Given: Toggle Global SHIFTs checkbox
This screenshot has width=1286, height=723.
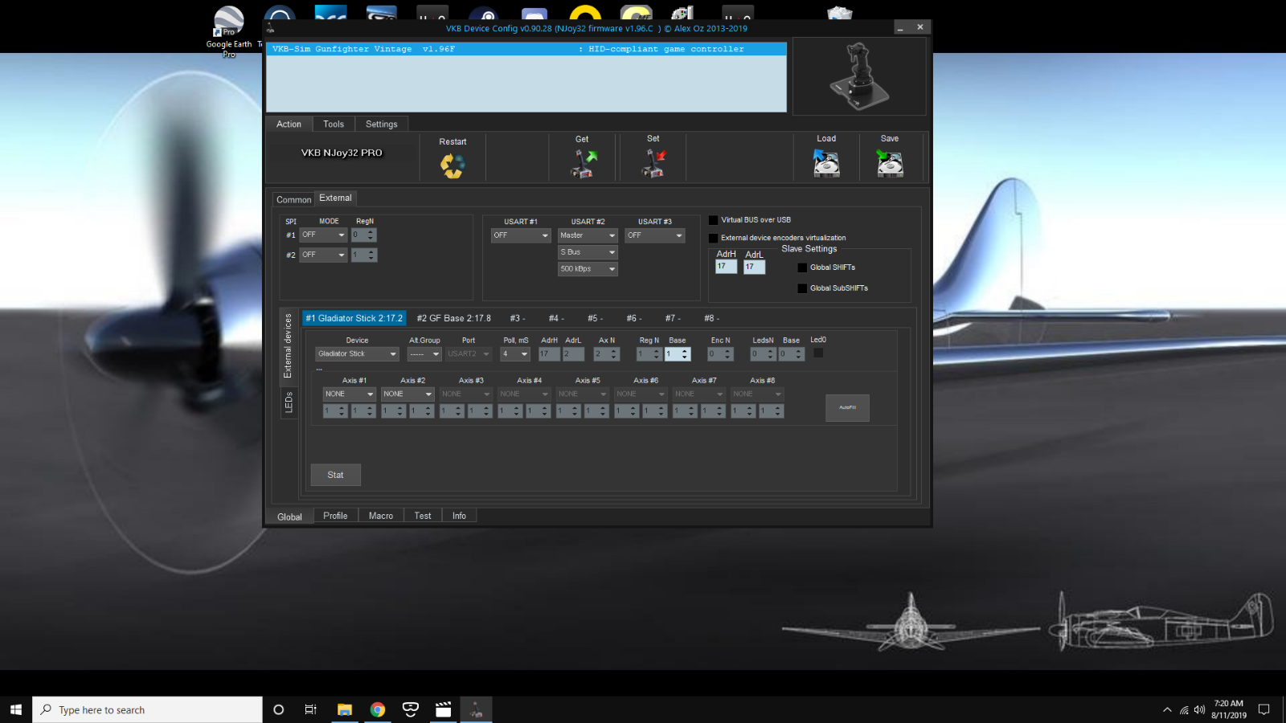Looking at the screenshot, I should [802, 268].
